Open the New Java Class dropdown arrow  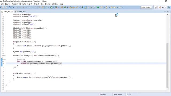[67, 7]
